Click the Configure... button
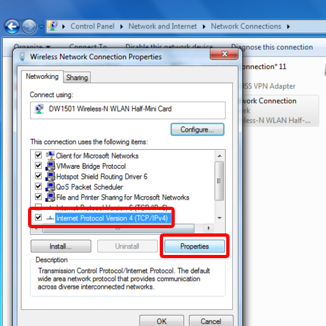Image resolution: width=326 pixels, height=326 pixels. click(198, 130)
